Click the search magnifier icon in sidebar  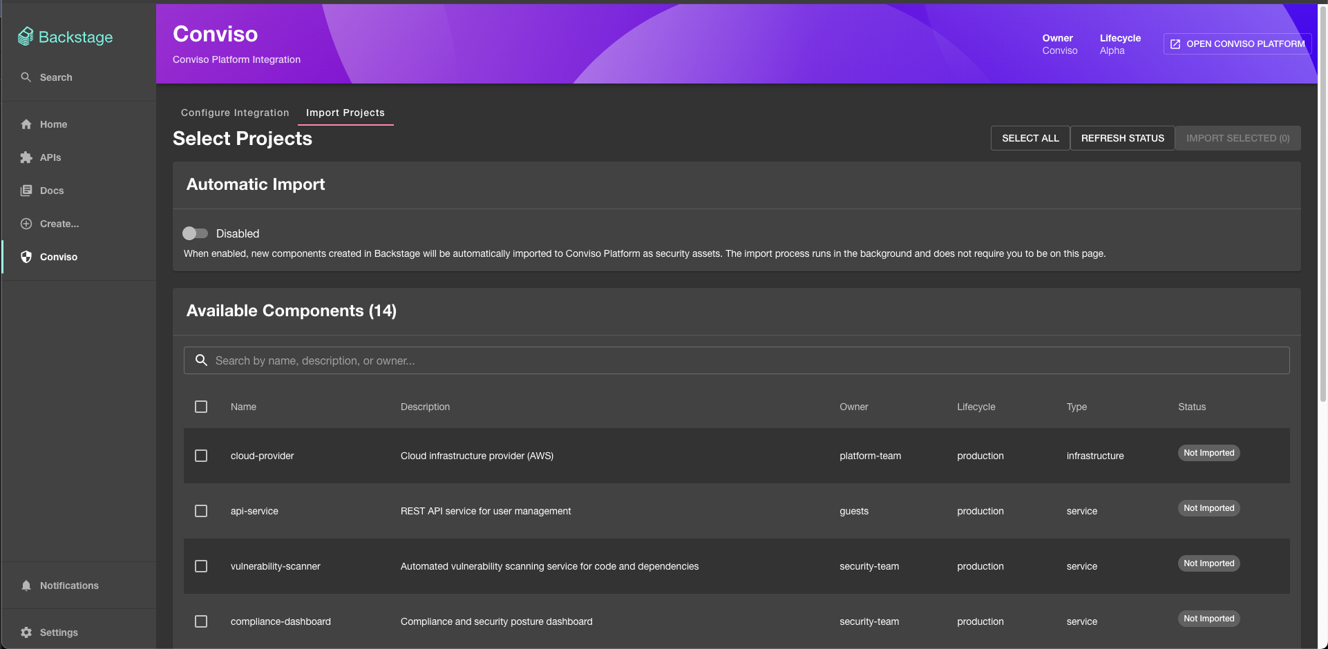(26, 77)
